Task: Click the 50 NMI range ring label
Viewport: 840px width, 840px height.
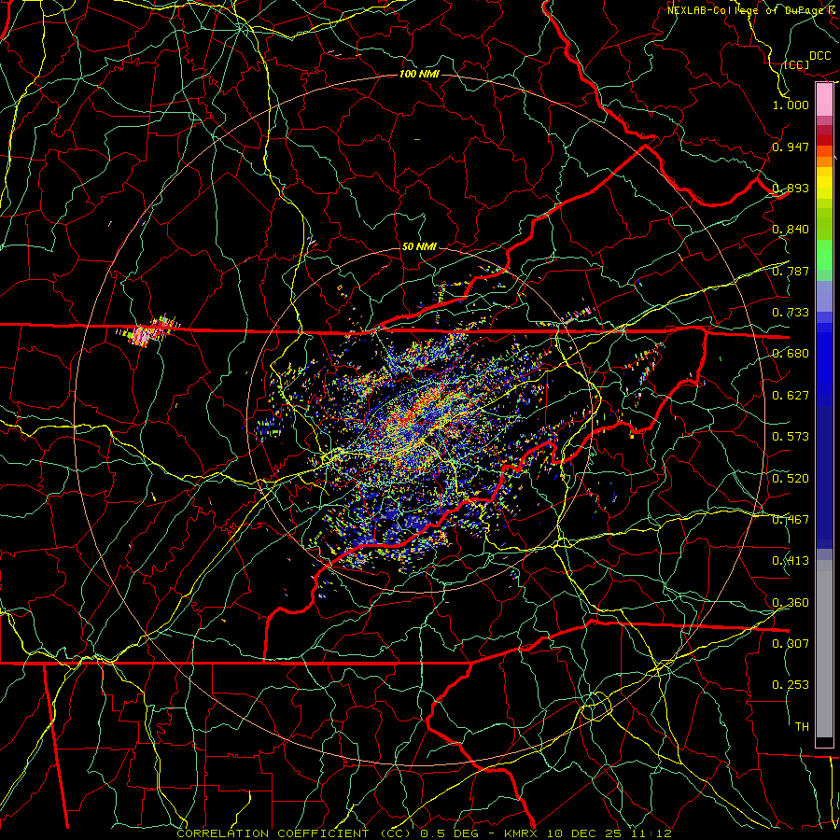Action: (x=419, y=247)
